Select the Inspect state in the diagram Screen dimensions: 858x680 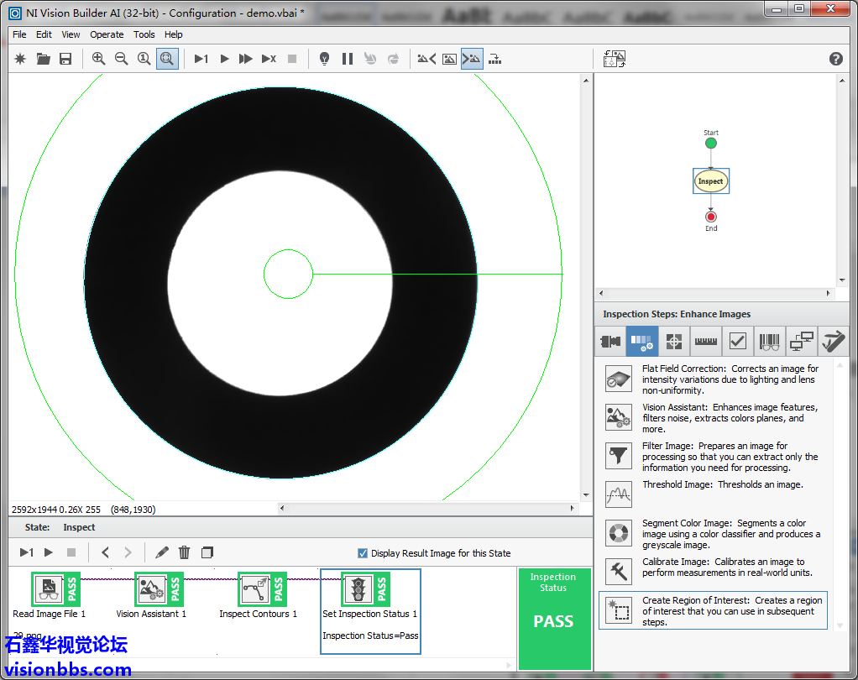711,181
